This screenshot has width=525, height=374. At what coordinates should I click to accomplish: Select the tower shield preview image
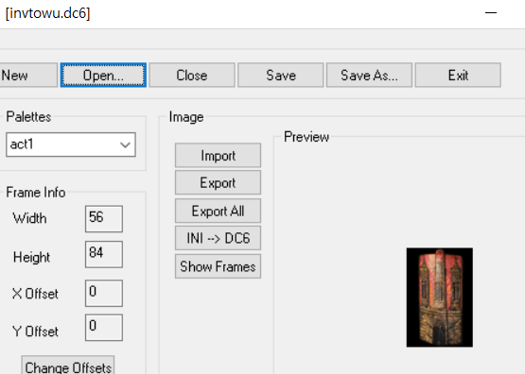[440, 297]
